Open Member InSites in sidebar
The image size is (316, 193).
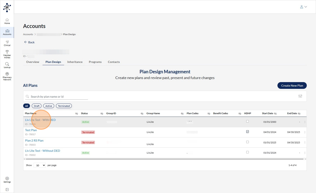pos(7,54)
